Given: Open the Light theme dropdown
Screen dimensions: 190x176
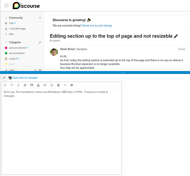Looking at the screenshot, I should point(13,70).
